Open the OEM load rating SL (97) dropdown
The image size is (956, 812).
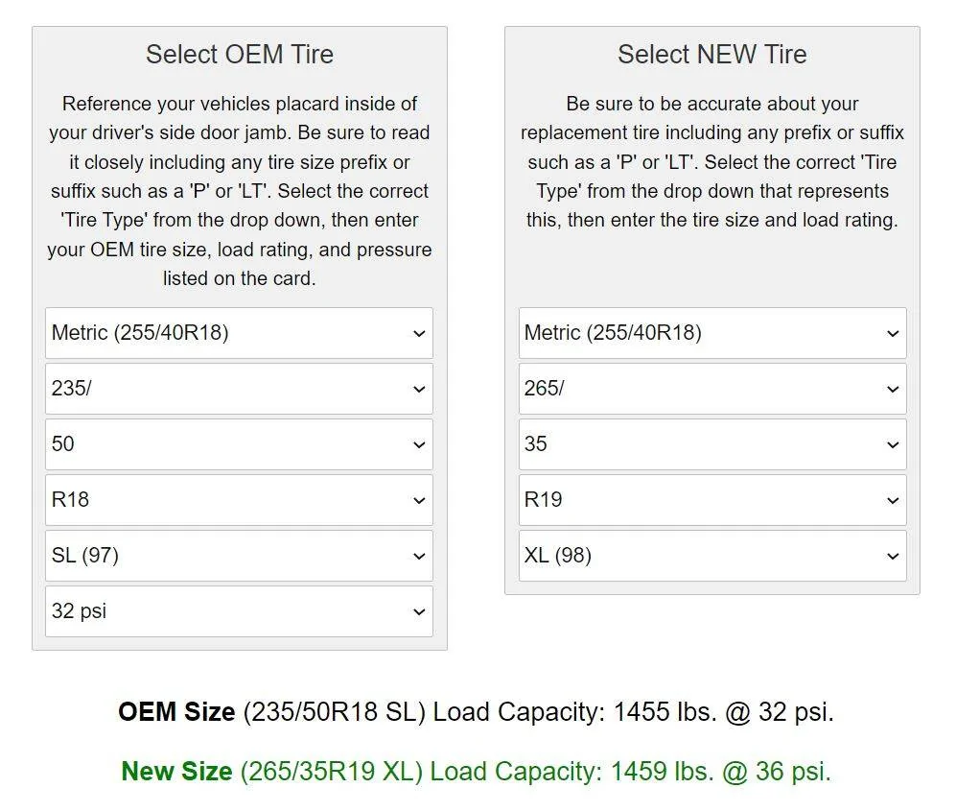[239, 556]
